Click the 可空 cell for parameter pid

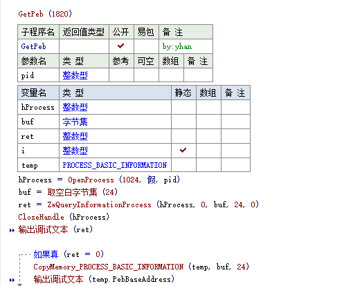point(146,75)
